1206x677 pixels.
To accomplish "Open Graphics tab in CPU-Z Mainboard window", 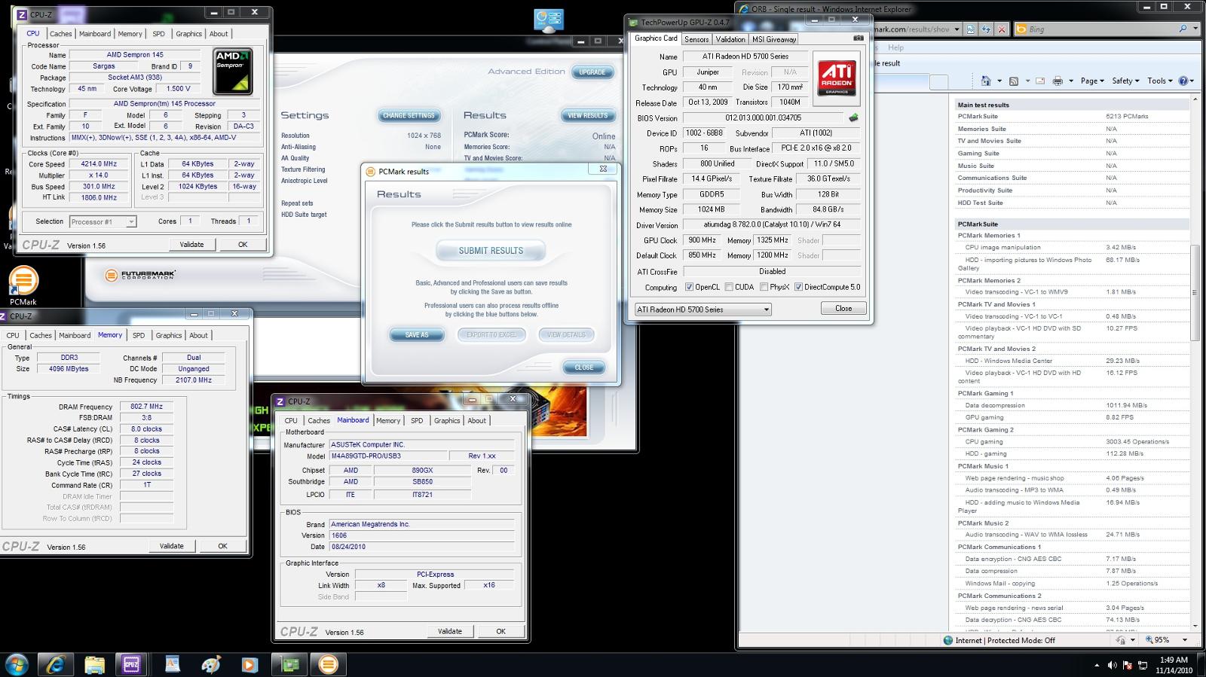I will click(x=447, y=421).
